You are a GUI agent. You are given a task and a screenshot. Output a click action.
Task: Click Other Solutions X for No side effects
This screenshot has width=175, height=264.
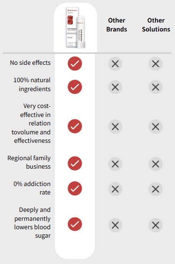(x=155, y=64)
